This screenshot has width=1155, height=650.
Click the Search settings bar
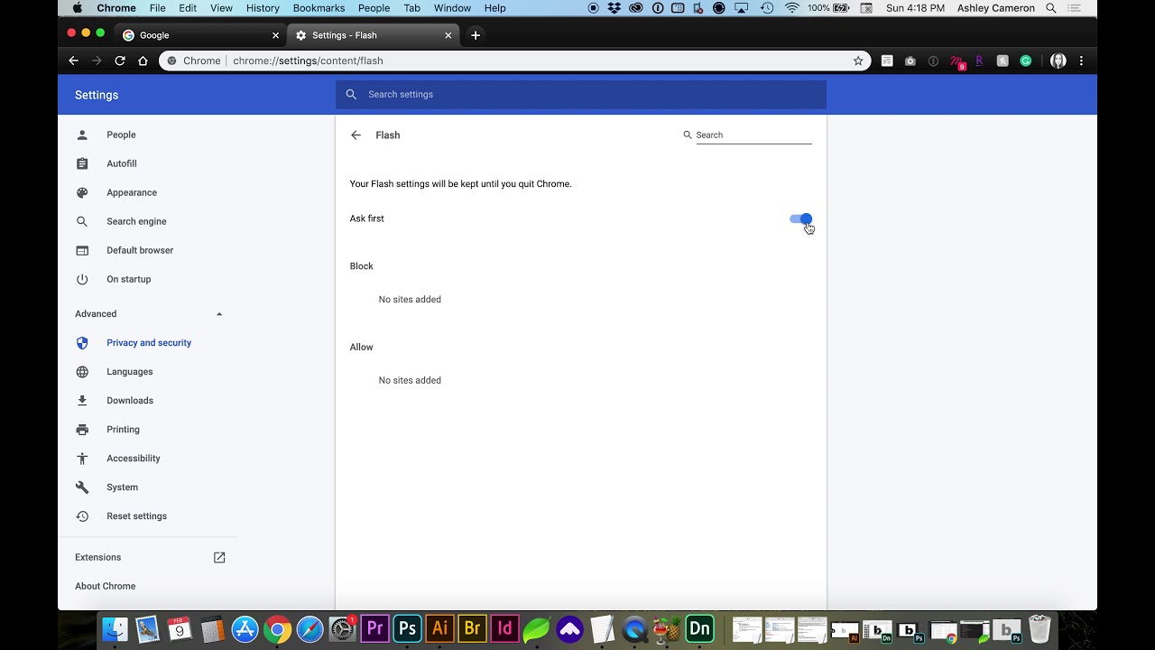point(581,95)
